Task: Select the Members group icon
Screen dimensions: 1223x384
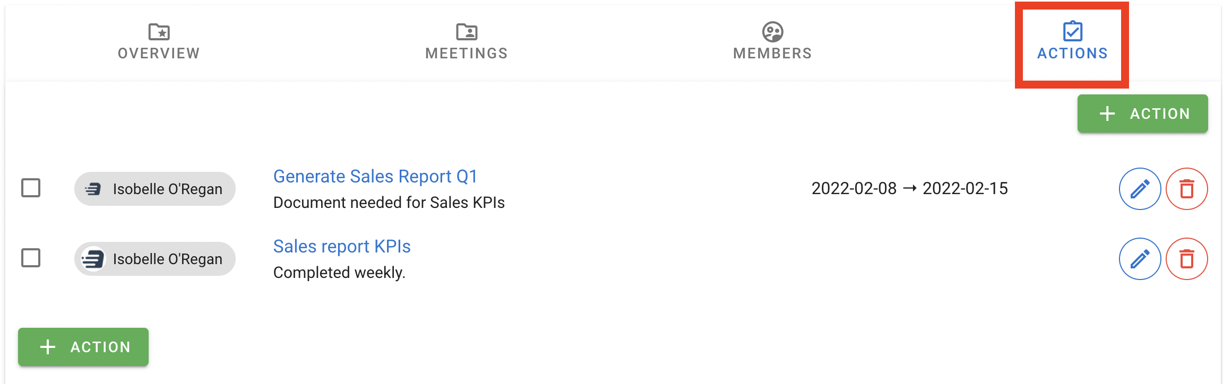Action: [x=772, y=32]
